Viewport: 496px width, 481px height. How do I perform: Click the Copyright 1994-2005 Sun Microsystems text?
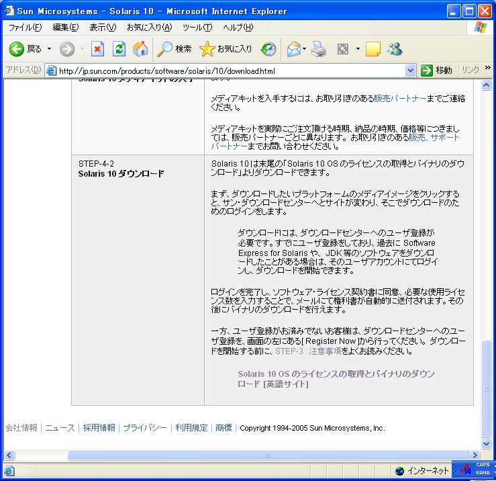tap(312, 428)
